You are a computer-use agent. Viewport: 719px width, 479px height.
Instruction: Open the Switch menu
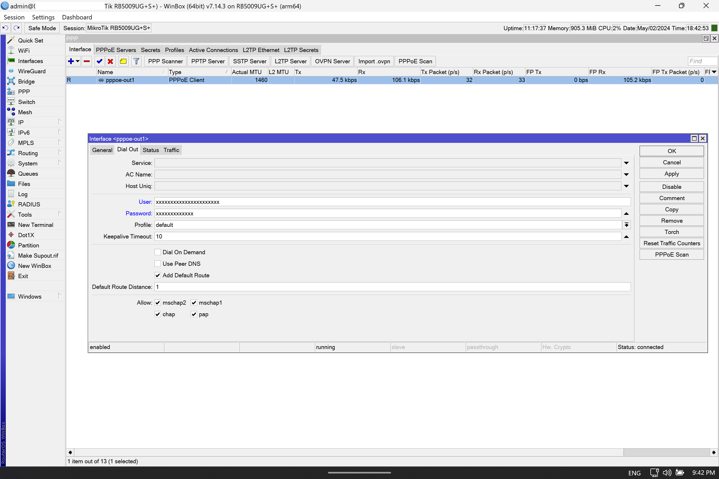click(x=27, y=102)
